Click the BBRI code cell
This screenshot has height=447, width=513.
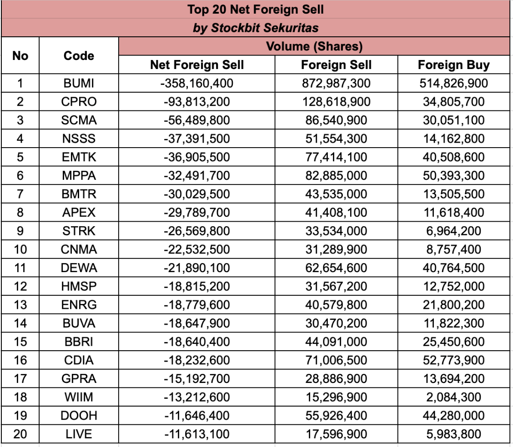tap(79, 342)
